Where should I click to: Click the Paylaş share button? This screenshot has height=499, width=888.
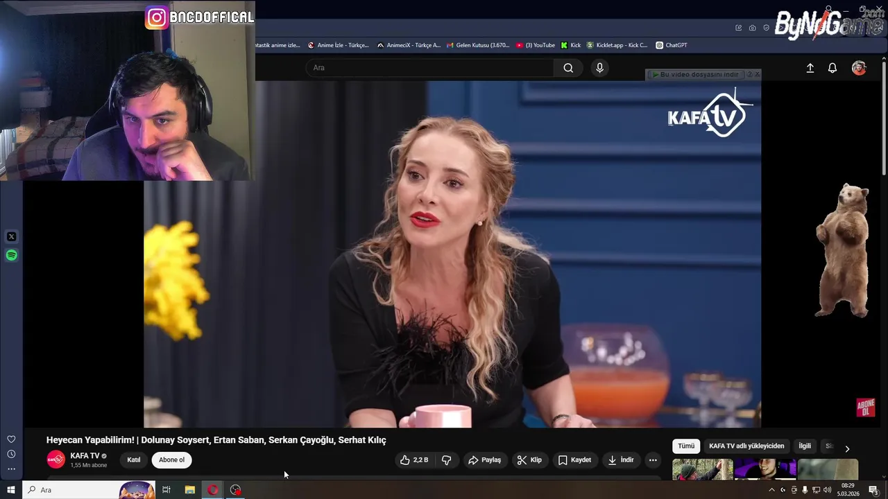[484, 460]
